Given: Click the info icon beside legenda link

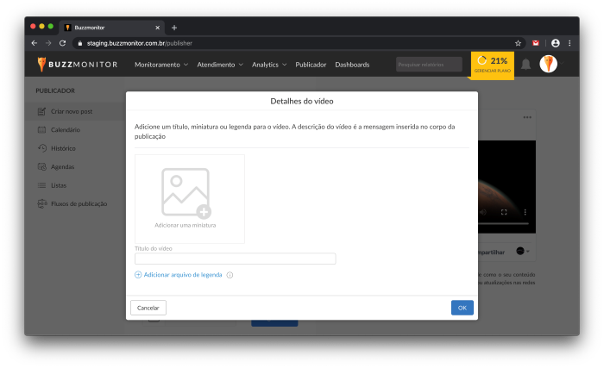Looking at the screenshot, I should (230, 275).
